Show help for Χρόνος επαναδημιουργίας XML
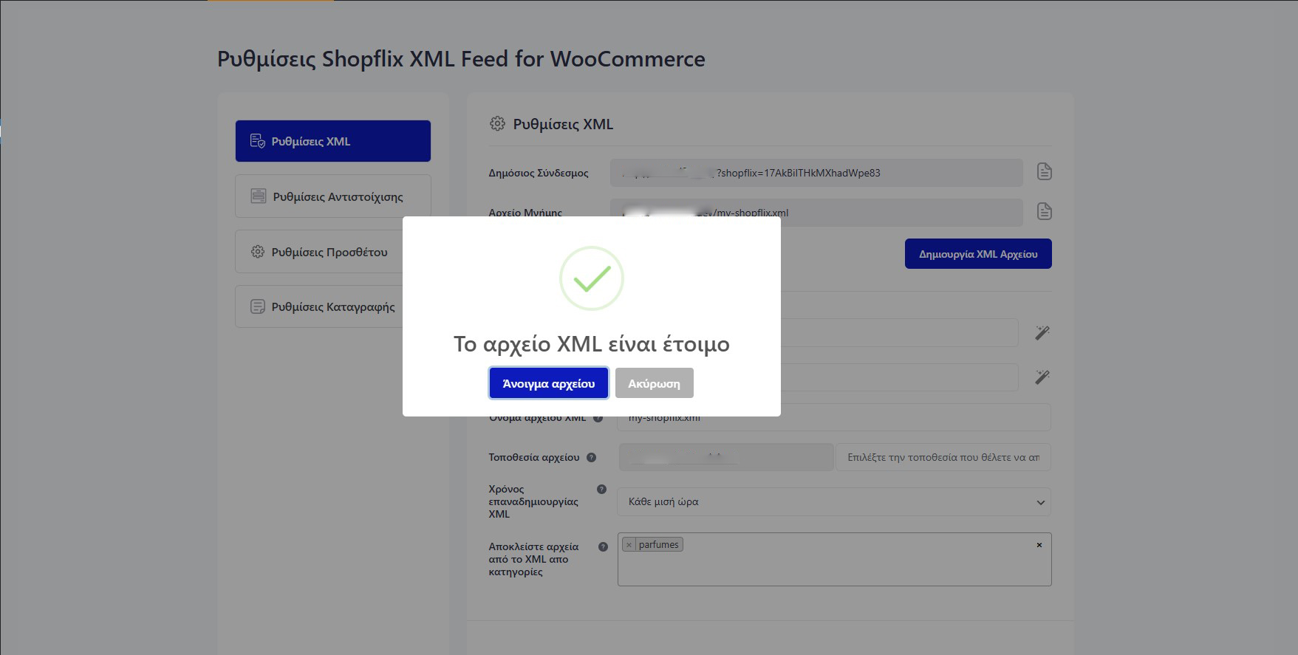The height and width of the screenshot is (655, 1298). [601, 489]
